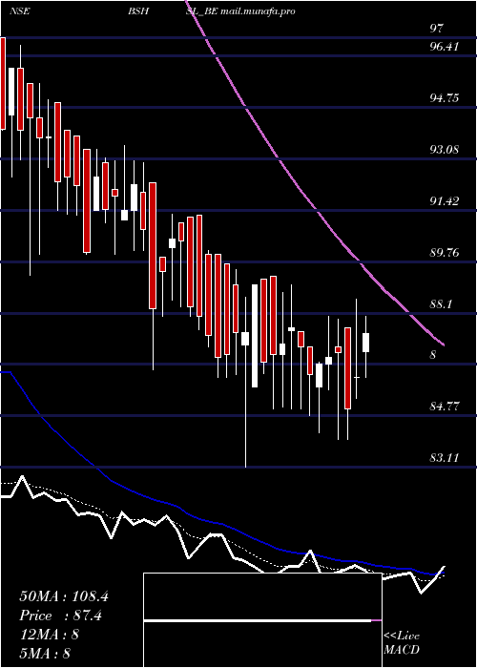The image size is (477, 668).
Task: Click the 5MA value readout
Action: [45, 654]
